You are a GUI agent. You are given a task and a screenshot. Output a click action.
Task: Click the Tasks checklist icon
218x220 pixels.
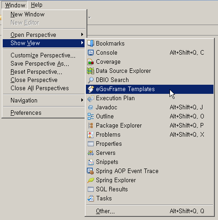(x=90, y=198)
